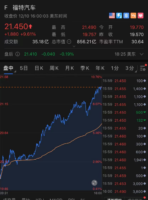This screenshot has width=148, height=200.
Task: Tap the 今开 value 19.770
Action: [x=137, y=27]
